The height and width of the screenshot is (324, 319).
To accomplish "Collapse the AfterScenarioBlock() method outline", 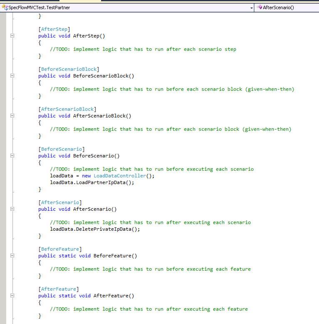I will tap(12, 115).
